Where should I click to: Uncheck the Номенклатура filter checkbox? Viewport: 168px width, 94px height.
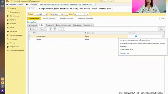pyautogui.click(x=30, y=36)
